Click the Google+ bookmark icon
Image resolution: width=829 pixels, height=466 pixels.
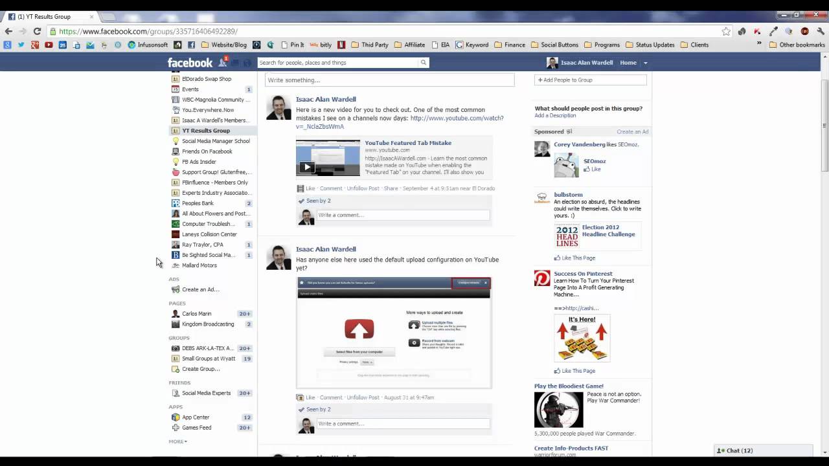point(34,45)
